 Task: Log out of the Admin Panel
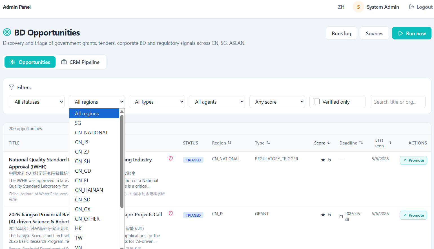(421, 7)
